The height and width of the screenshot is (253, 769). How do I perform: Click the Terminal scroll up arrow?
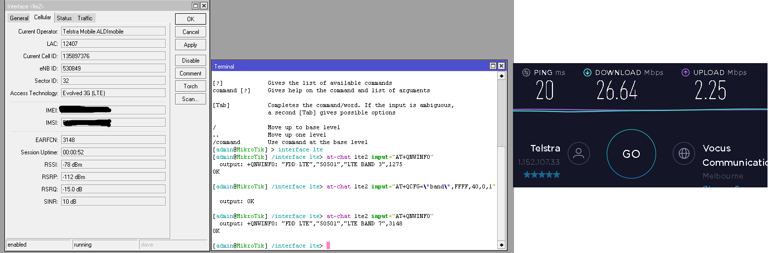point(502,76)
